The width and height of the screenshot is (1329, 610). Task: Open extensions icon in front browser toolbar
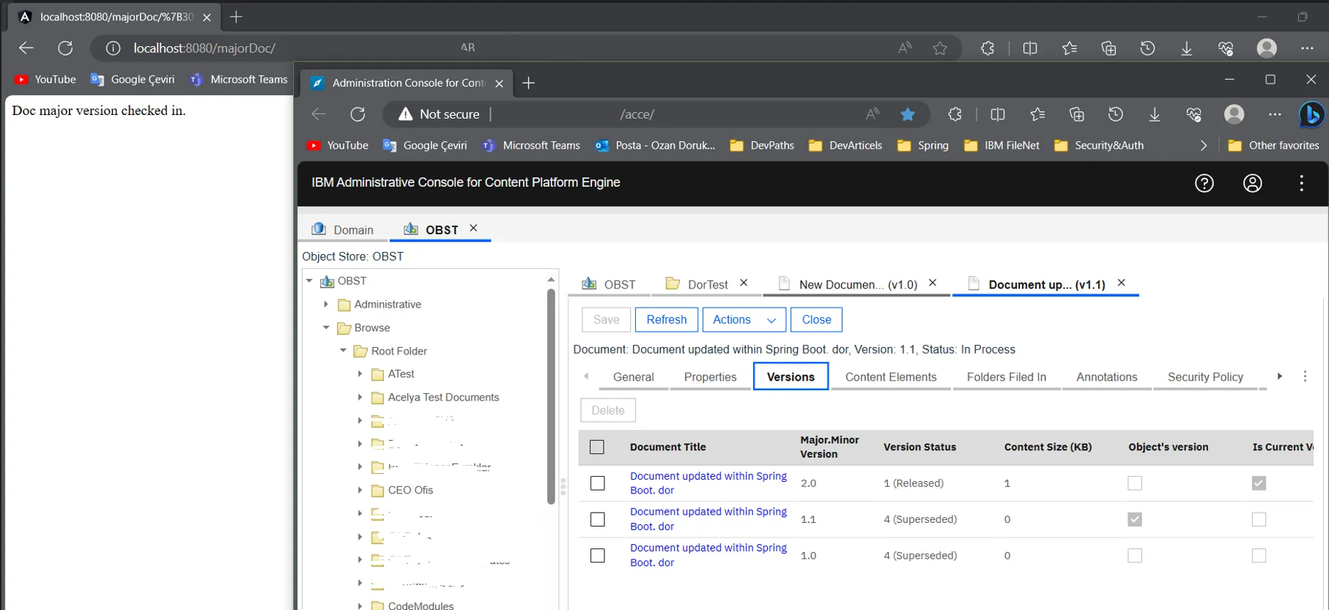[955, 114]
